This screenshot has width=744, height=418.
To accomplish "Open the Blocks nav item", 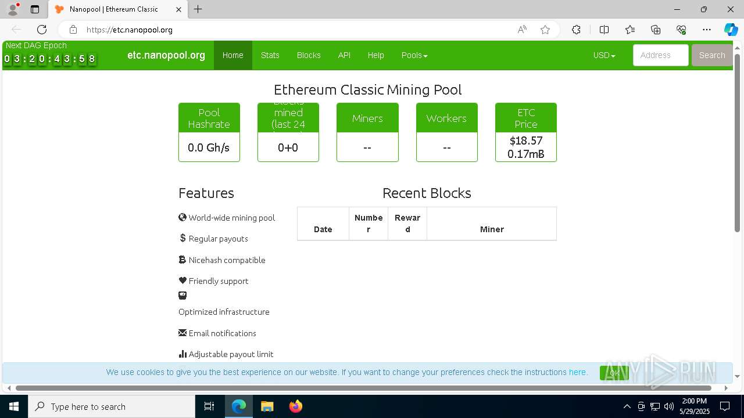I will click(x=309, y=55).
